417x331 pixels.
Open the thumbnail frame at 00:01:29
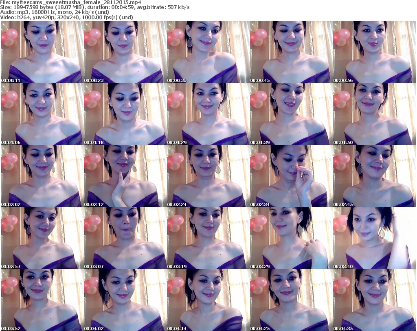click(x=208, y=114)
